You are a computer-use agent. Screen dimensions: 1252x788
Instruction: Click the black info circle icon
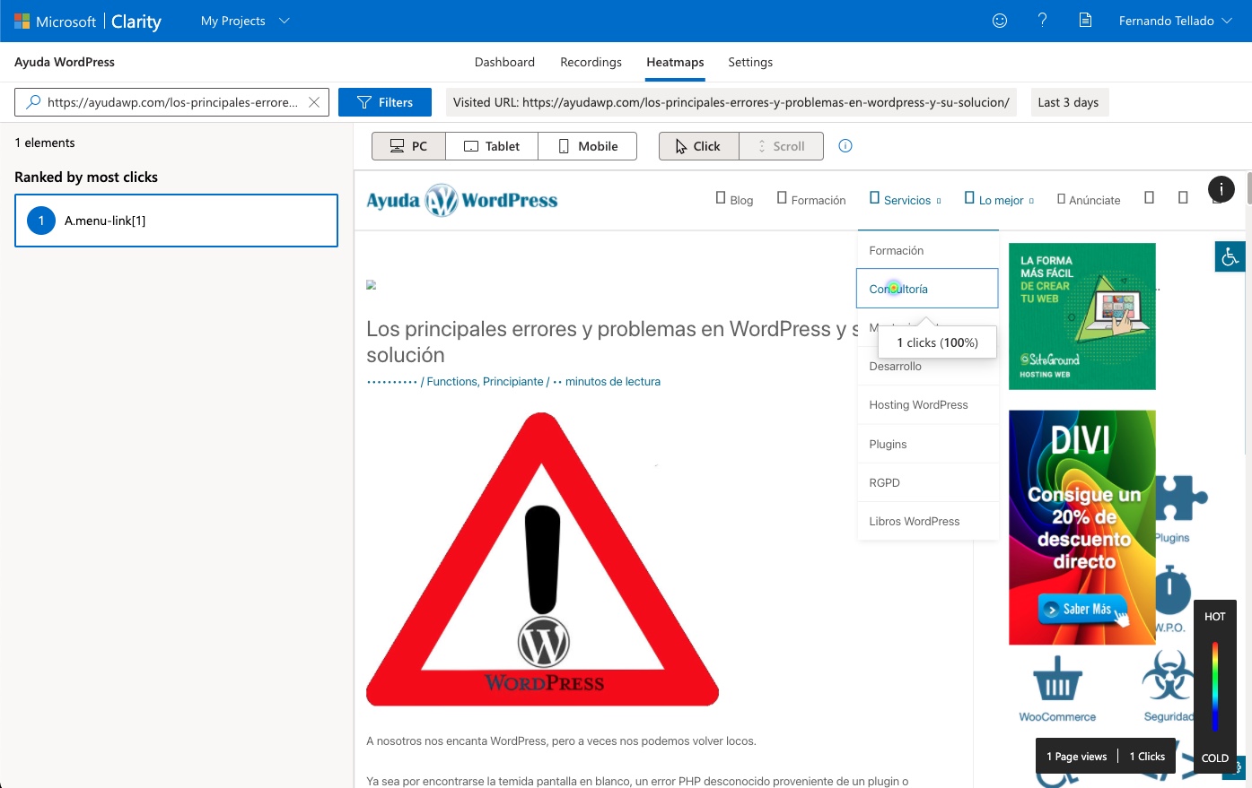point(1221,189)
